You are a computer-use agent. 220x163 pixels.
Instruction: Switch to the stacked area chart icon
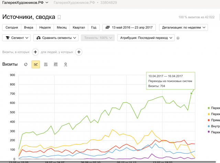(x=46, y=65)
